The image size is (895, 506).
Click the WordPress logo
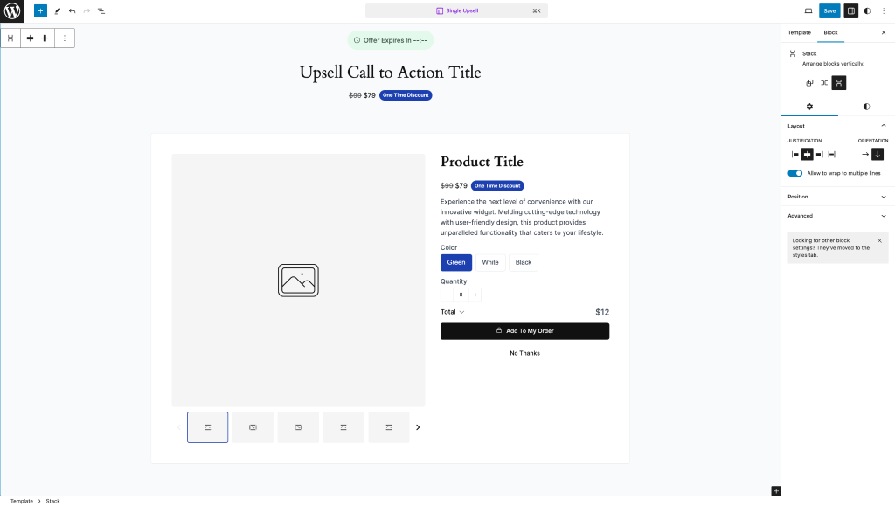tap(12, 11)
